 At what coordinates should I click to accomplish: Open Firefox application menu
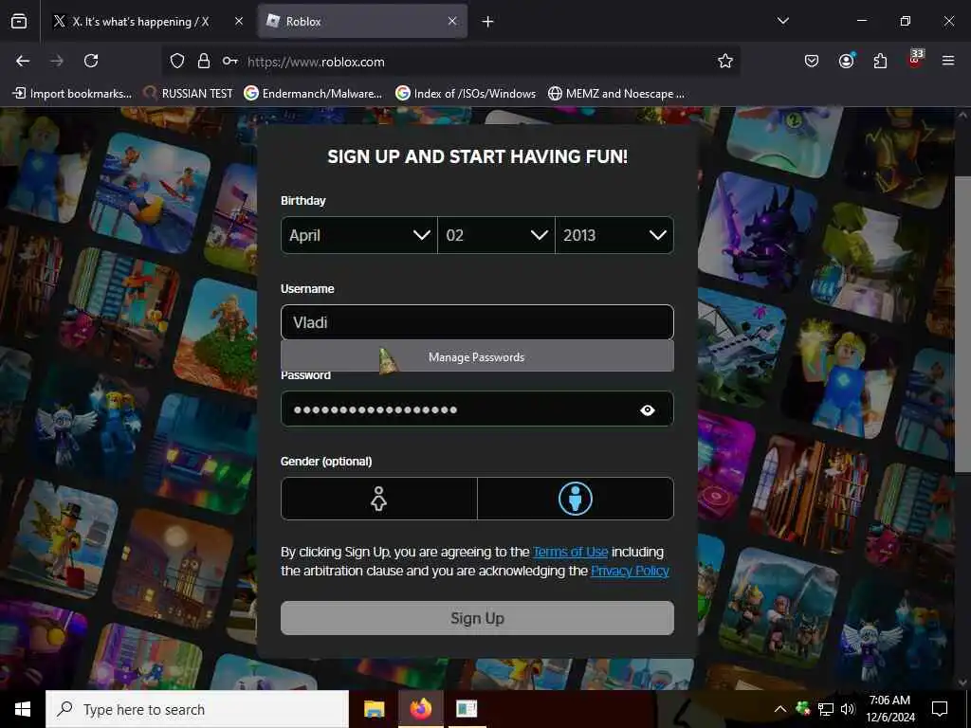coord(948,61)
